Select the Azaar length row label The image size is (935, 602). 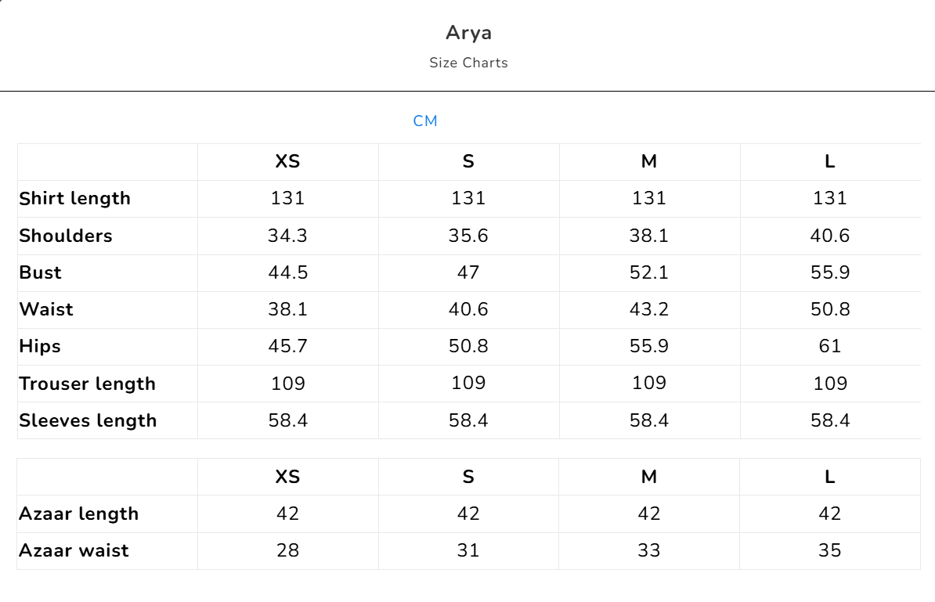[79, 514]
